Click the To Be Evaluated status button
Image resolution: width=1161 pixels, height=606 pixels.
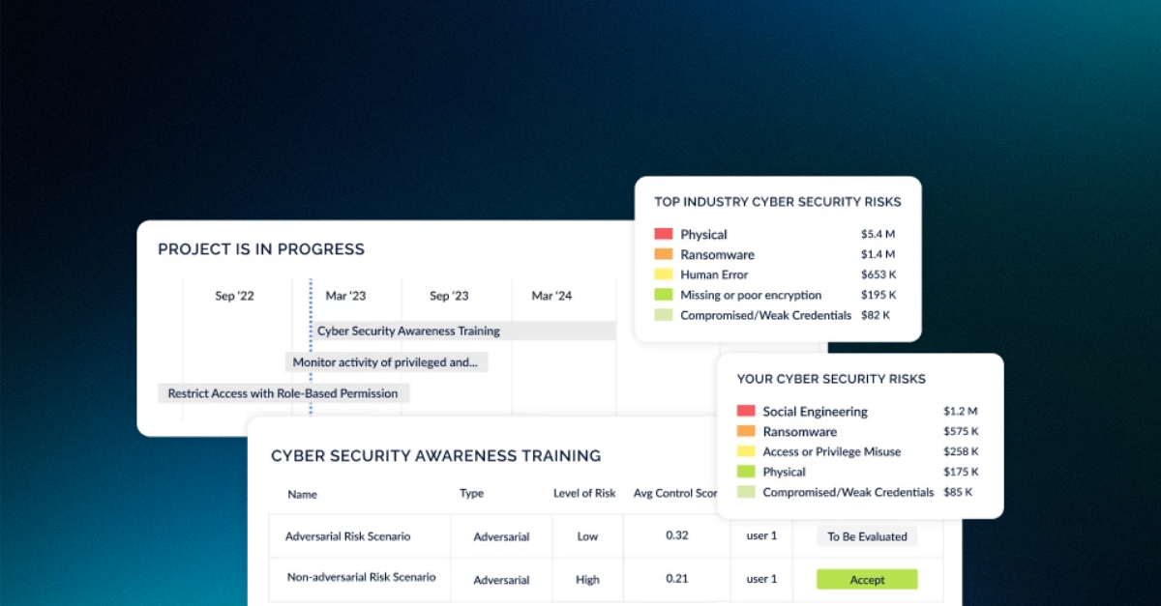coord(867,536)
